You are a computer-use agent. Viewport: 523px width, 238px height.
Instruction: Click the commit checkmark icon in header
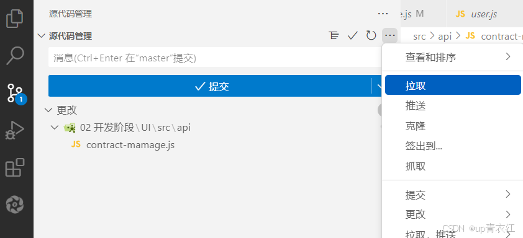click(x=353, y=35)
